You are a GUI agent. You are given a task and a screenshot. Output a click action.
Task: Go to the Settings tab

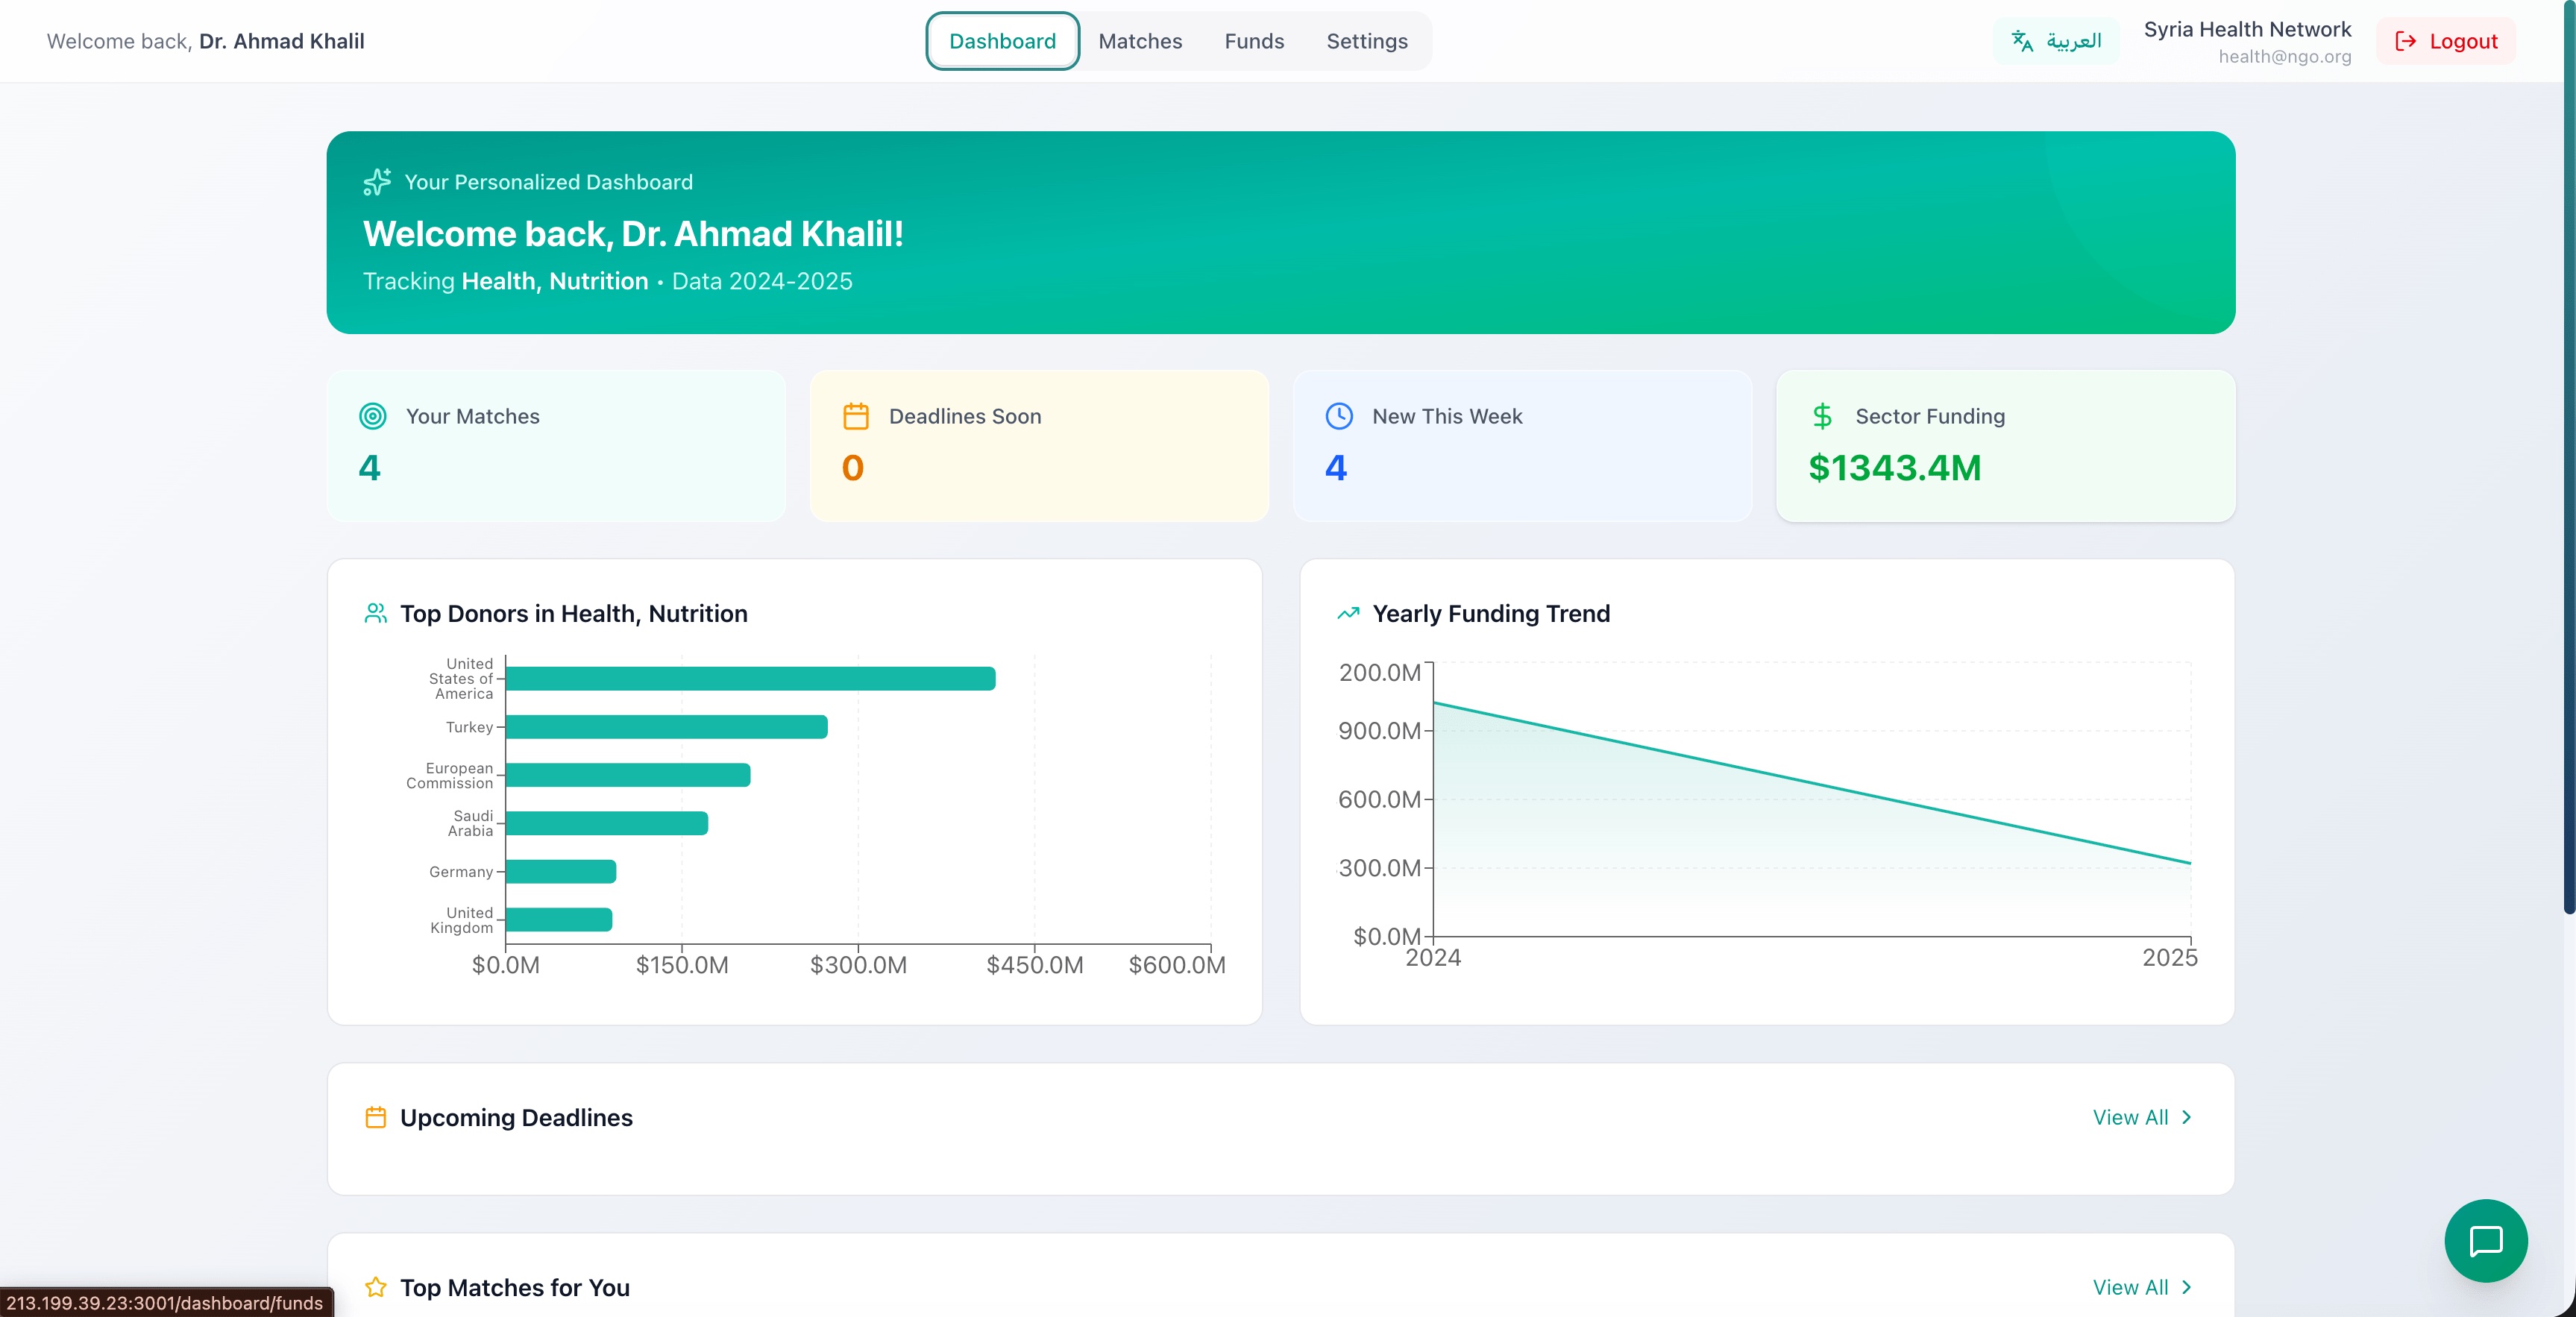[x=1366, y=41]
